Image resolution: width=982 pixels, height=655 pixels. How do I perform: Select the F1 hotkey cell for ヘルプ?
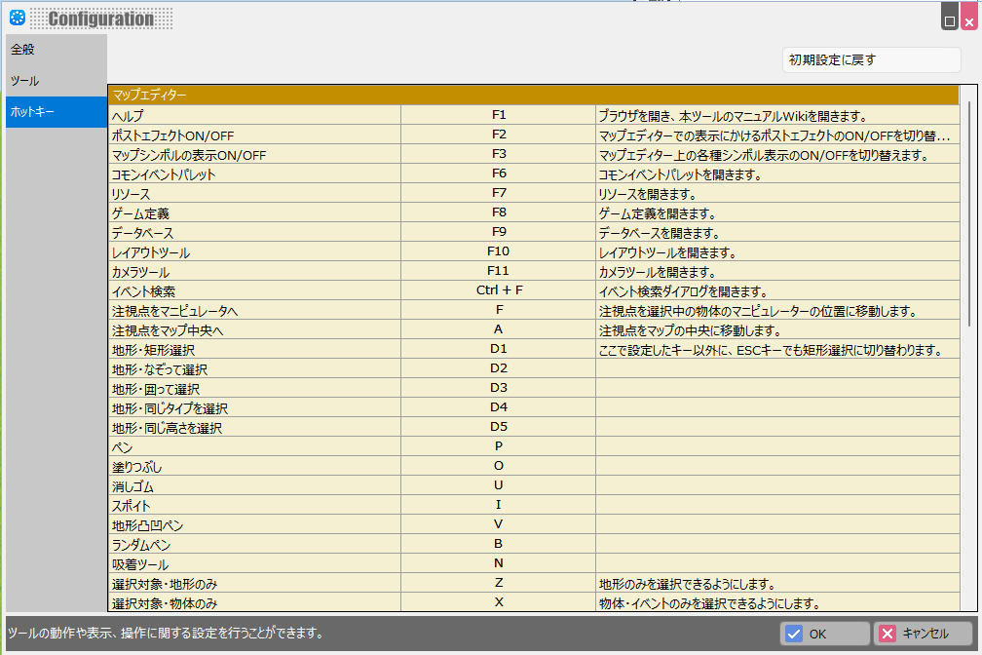coord(498,115)
